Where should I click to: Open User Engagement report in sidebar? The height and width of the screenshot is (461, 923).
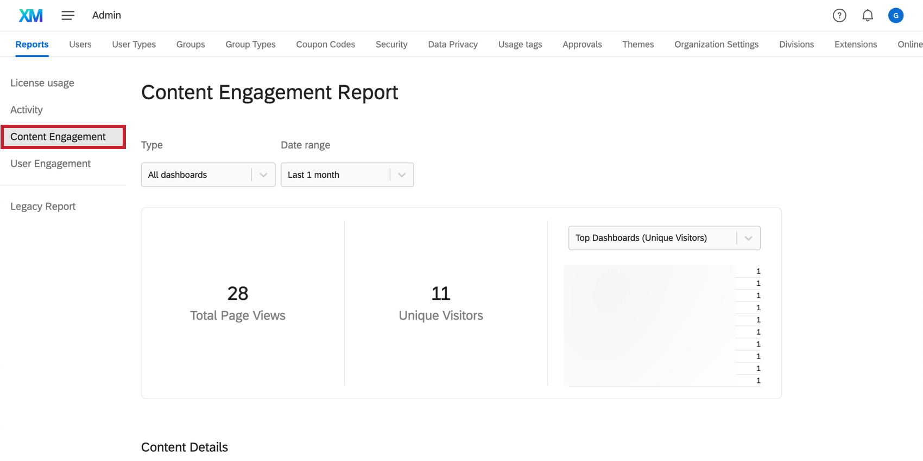pos(50,163)
